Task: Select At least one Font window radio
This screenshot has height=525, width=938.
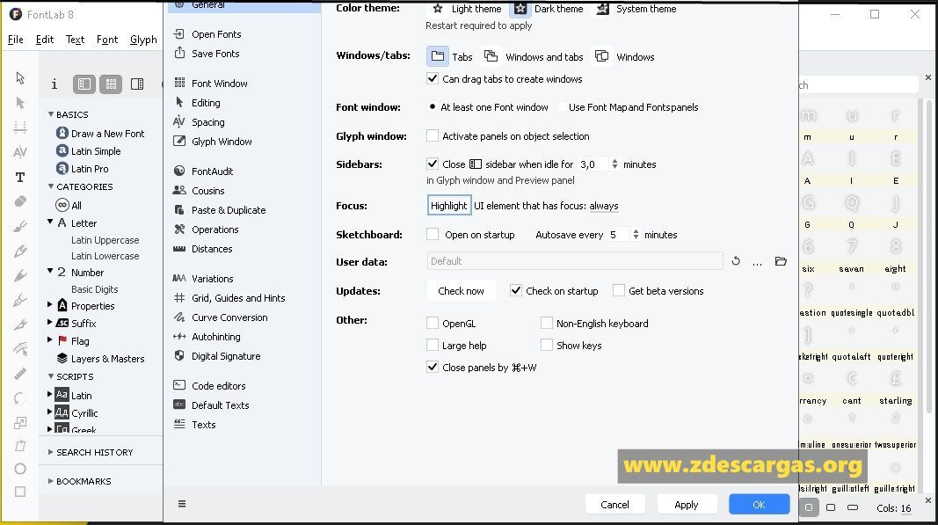Action: (433, 106)
